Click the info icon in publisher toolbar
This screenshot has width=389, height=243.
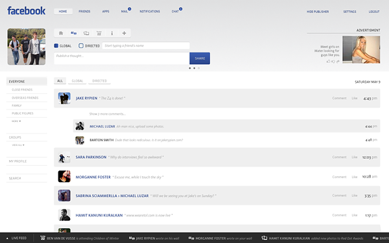click(112, 33)
